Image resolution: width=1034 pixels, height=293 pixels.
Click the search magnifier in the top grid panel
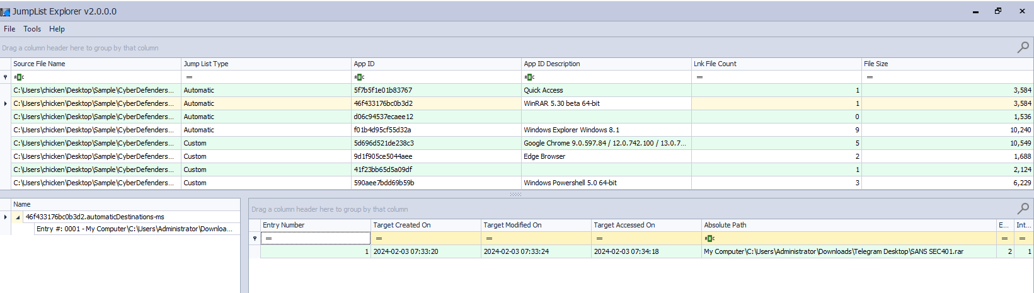pyautogui.click(x=1023, y=47)
